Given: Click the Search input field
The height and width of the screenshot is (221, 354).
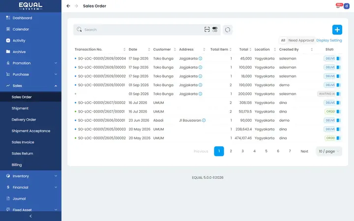Looking at the screenshot, I should pyautogui.click(x=144, y=30).
